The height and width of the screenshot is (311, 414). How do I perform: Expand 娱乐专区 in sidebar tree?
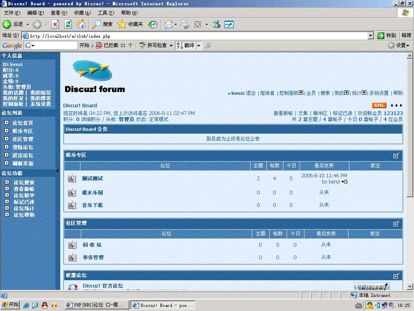tap(6, 131)
